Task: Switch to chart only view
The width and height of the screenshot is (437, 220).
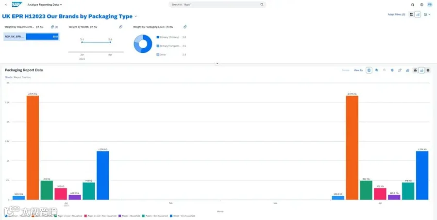Action: 421,70
